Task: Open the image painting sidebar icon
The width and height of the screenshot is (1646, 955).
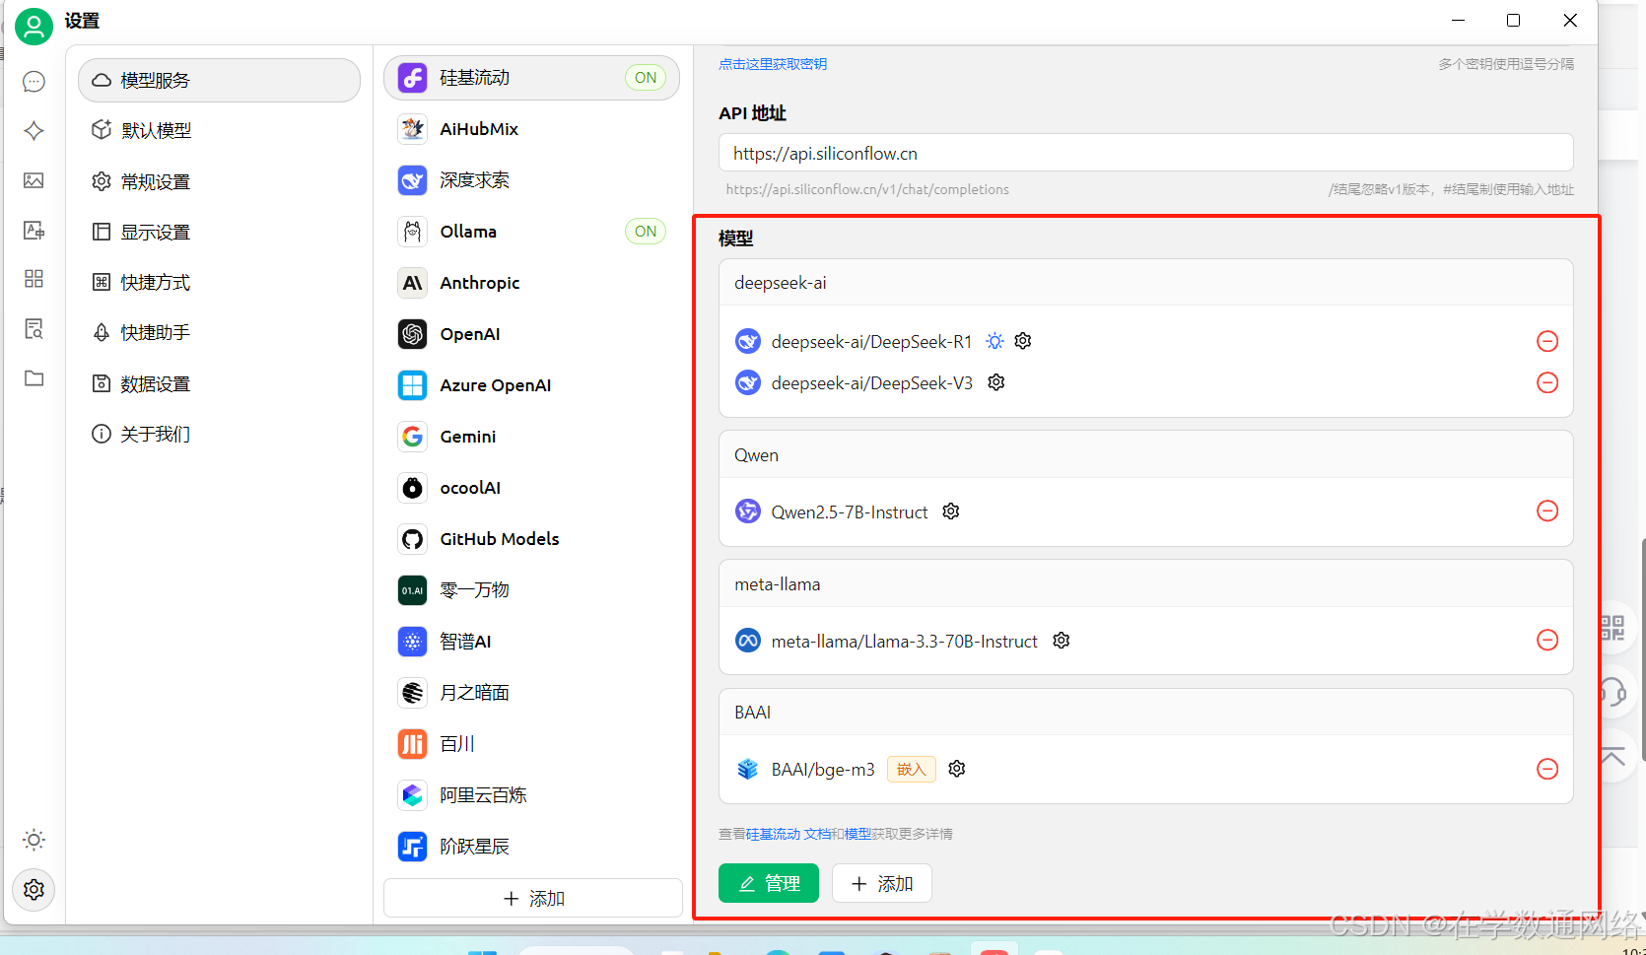Action: (x=34, y=180)
